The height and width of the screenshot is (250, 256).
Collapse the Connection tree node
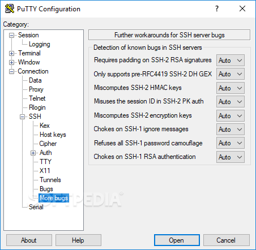12,71
